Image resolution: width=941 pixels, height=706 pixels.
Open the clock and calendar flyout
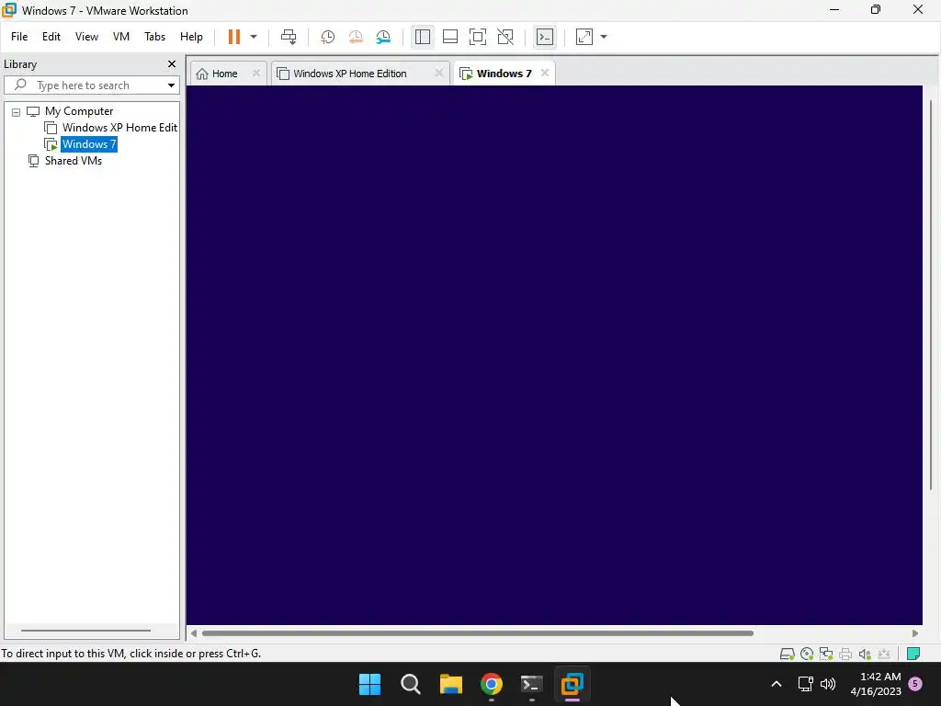point(876,684)
